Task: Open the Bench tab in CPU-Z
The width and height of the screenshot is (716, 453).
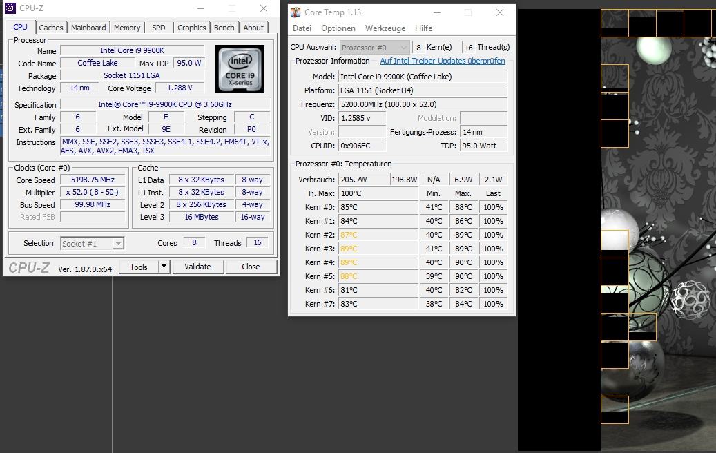Action: tap(224, 28)
